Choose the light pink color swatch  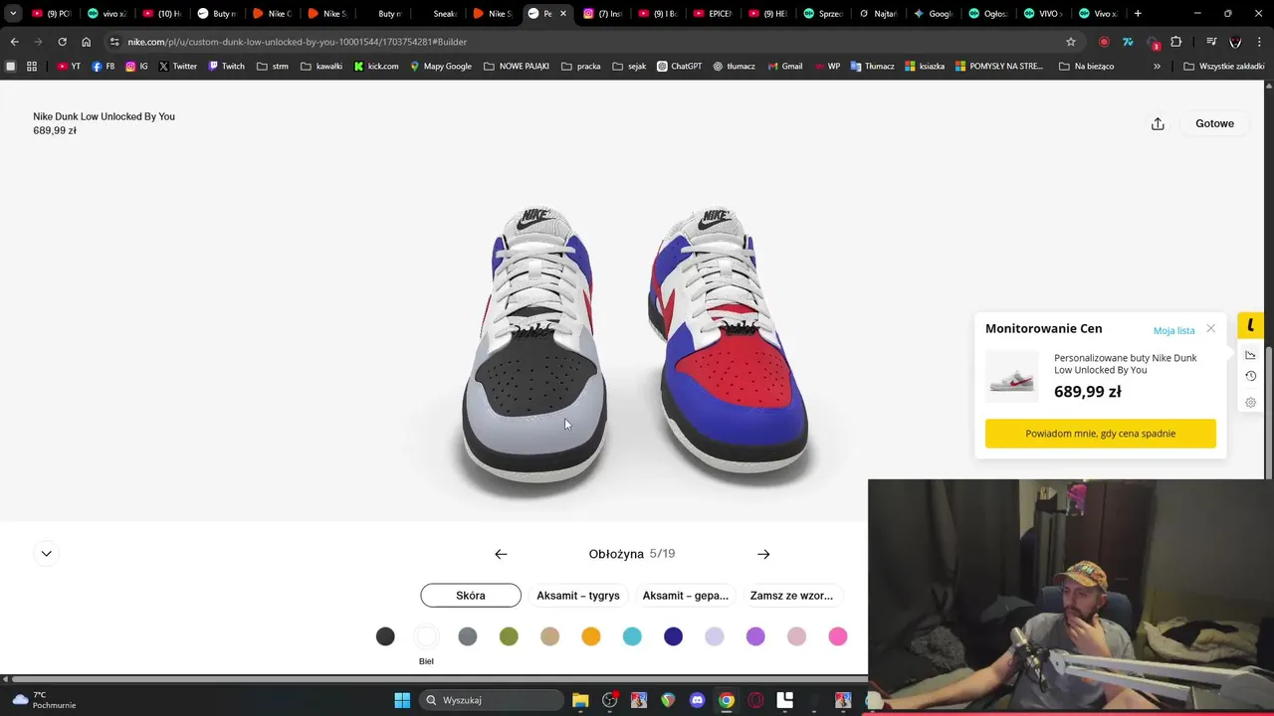tap(796, 636)
